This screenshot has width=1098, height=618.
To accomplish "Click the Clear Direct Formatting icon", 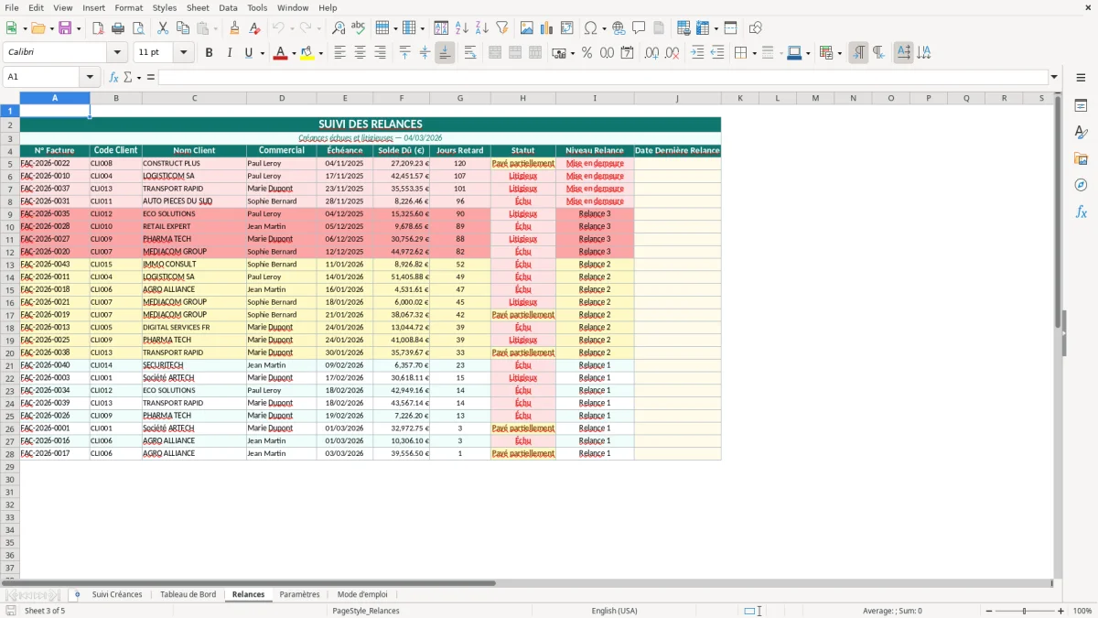I will 255,28.
